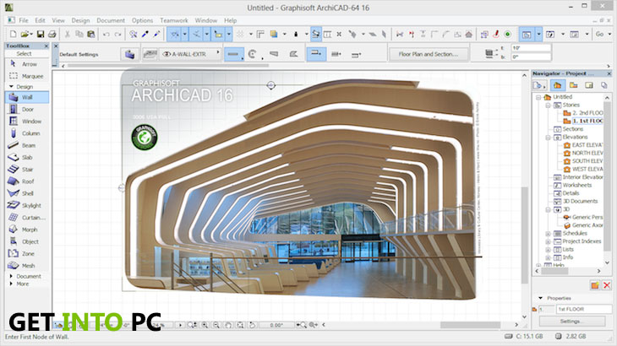Expand the More group in Toolbox
Image resolution: width=617 pixels, height=346 pixels.
[11, 284]
